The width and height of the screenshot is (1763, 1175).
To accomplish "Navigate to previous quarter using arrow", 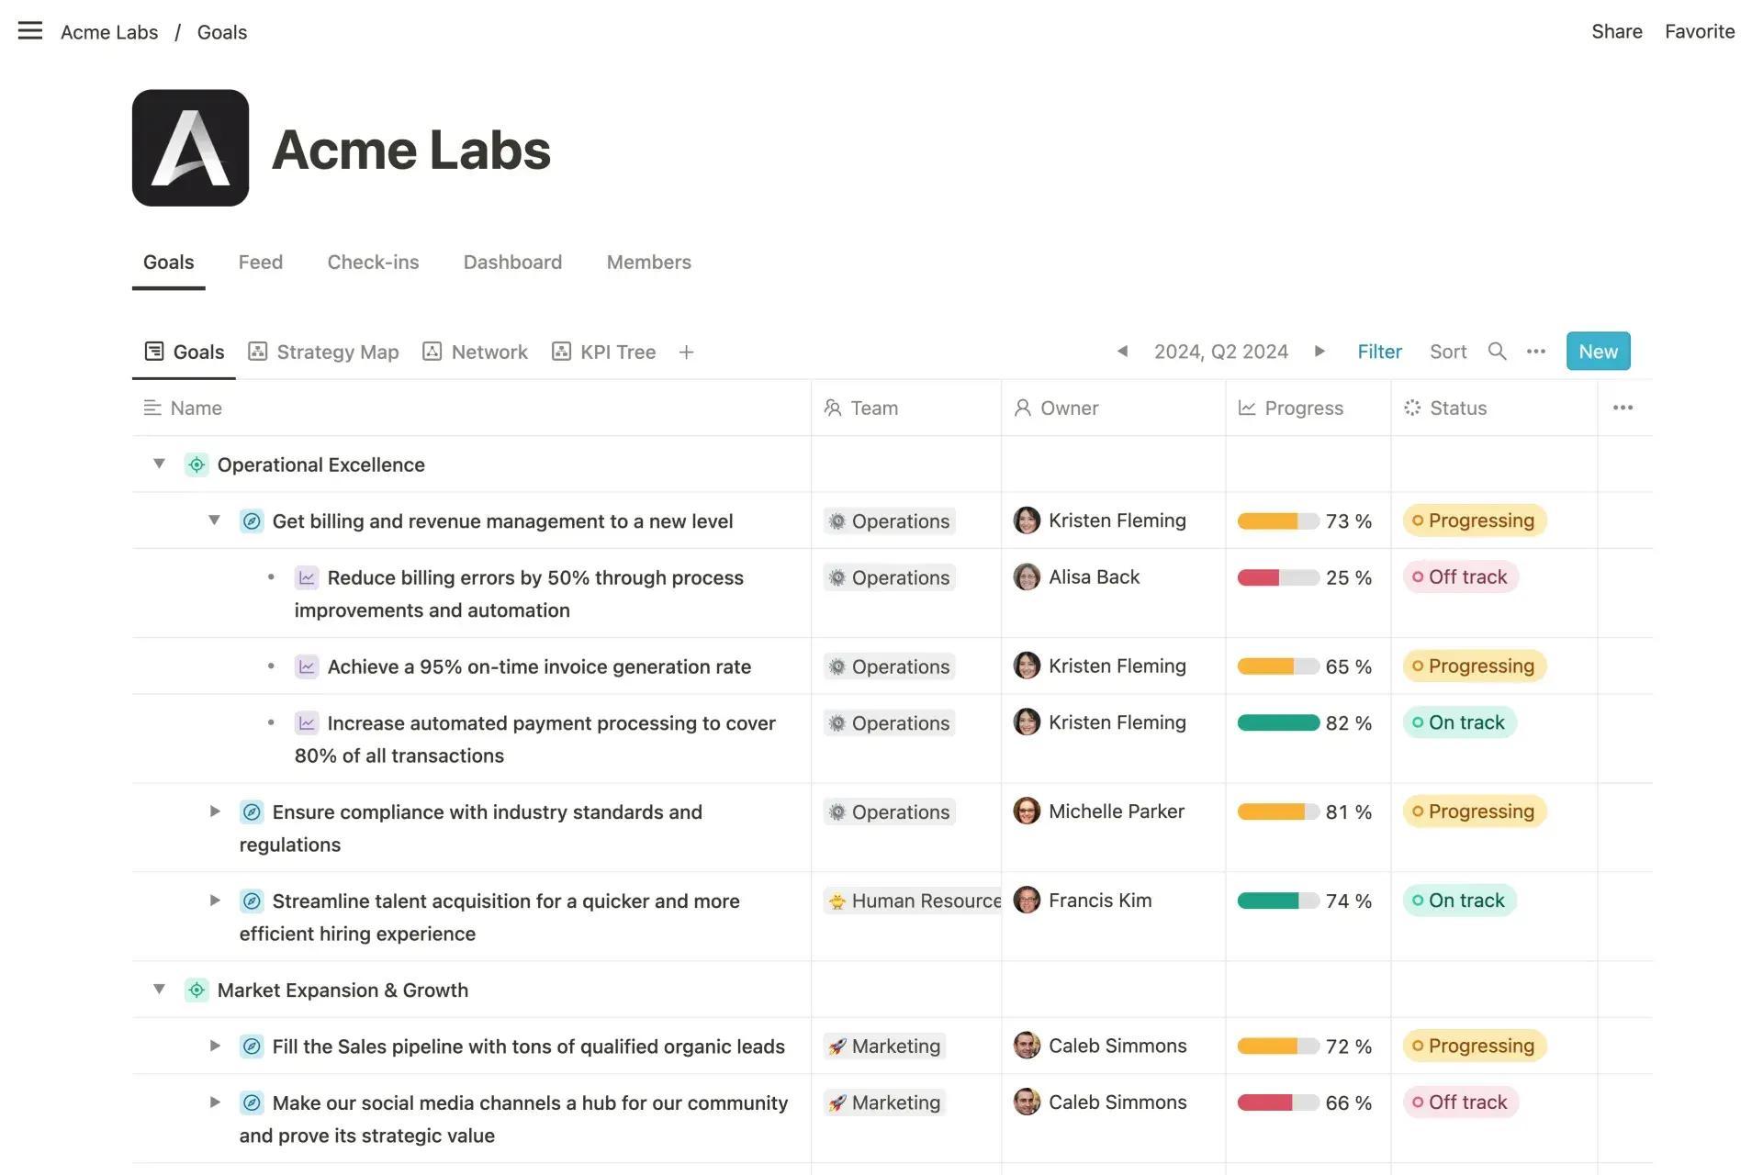I will 1121,350.
